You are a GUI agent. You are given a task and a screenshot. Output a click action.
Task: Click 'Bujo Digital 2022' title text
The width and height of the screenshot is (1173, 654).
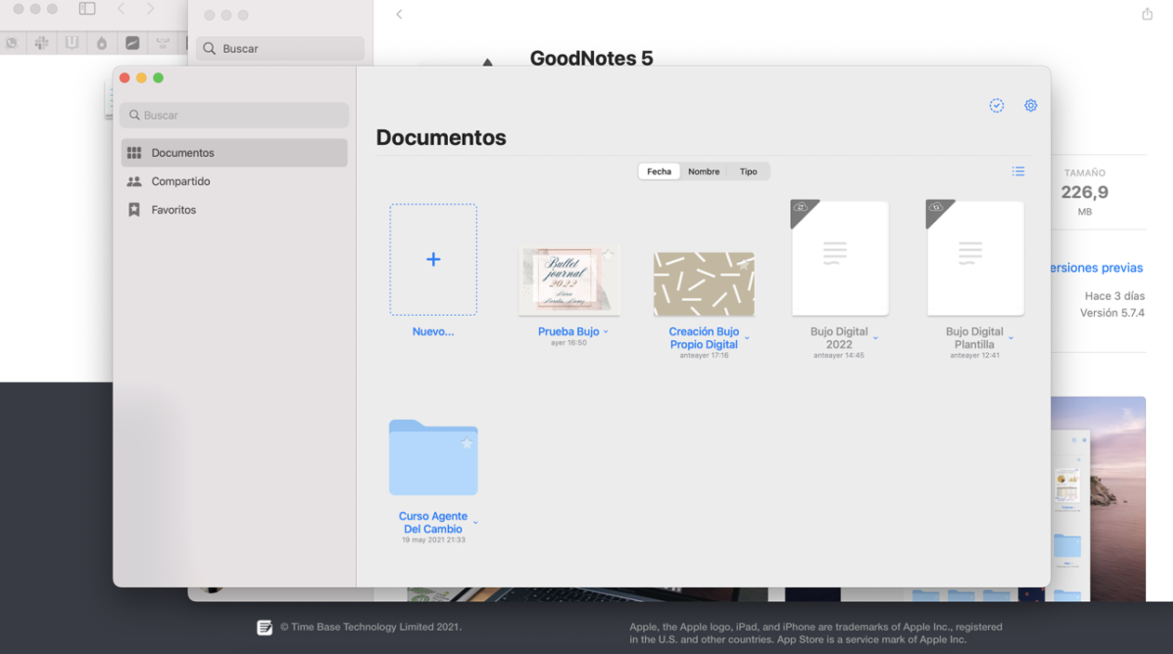click(x=838, y=338)
